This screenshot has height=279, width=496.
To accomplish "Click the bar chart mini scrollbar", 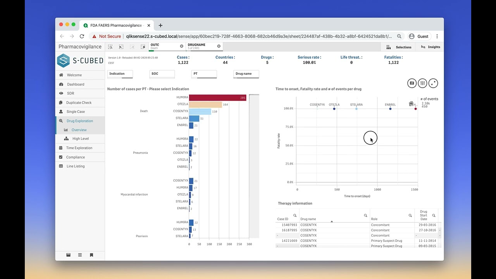I will click(x=254, y=166).
